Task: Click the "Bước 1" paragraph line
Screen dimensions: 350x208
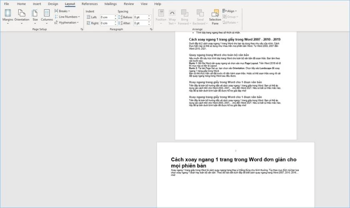Action: (x=235, y=63)
